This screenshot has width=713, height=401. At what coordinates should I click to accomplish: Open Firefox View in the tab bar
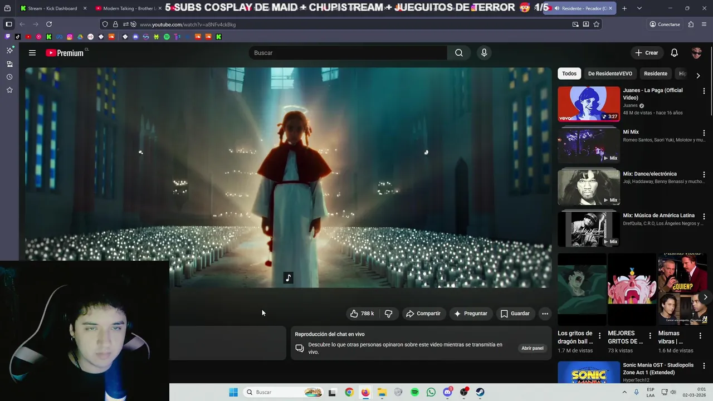coord(7,8)
